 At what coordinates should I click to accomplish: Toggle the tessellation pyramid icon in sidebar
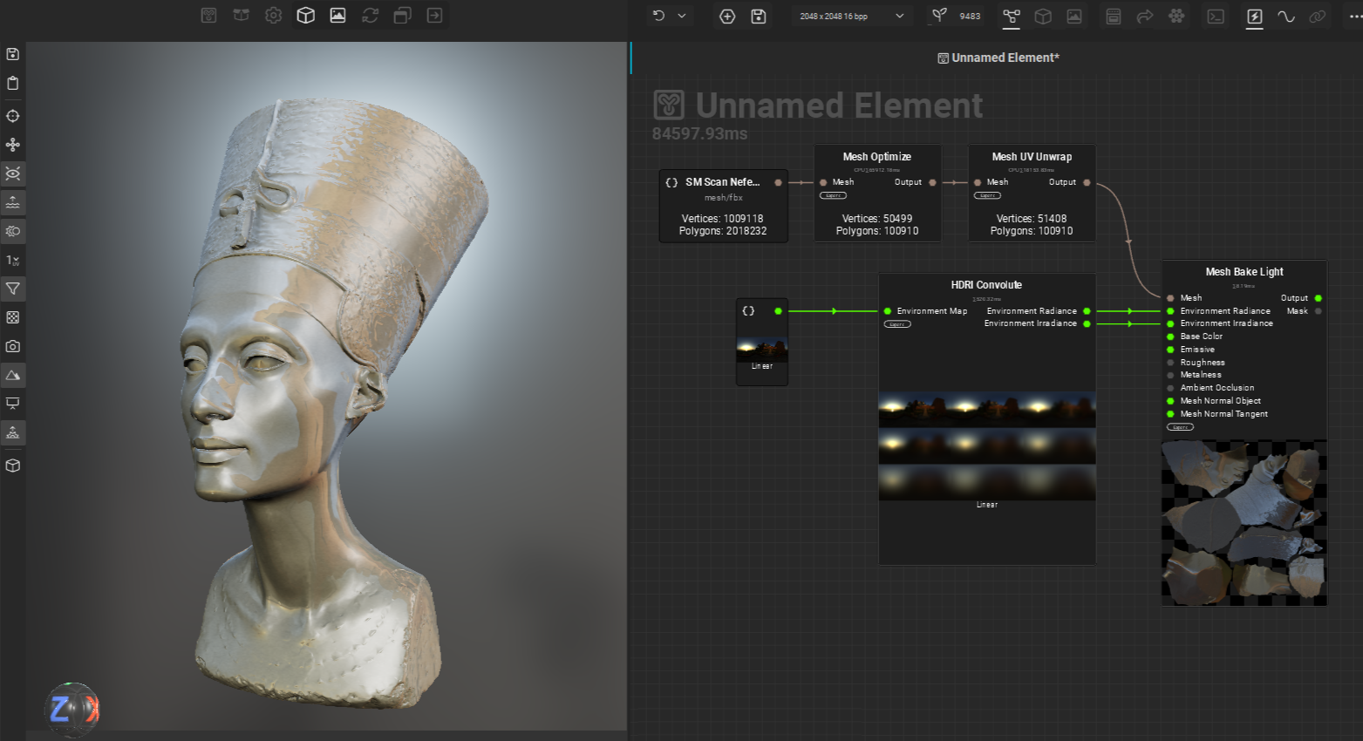tap(13, 432)
